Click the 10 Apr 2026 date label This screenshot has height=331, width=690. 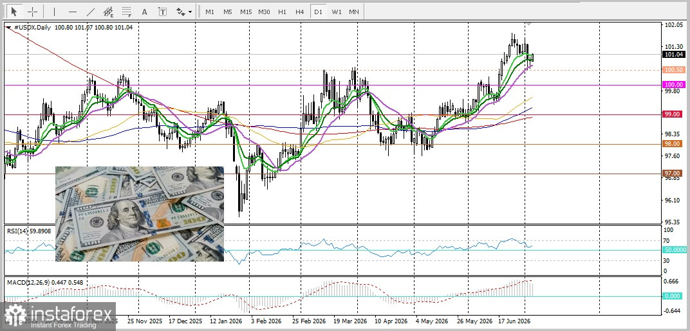[391, 321]
